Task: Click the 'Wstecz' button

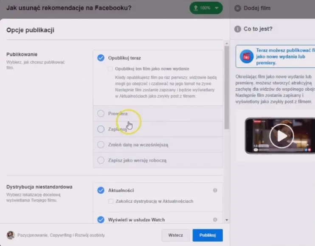Action: (176, 235)
